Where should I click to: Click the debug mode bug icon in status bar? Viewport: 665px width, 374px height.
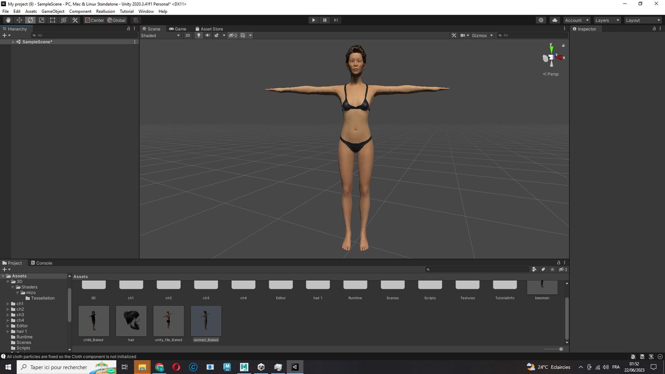pos(633,357)
